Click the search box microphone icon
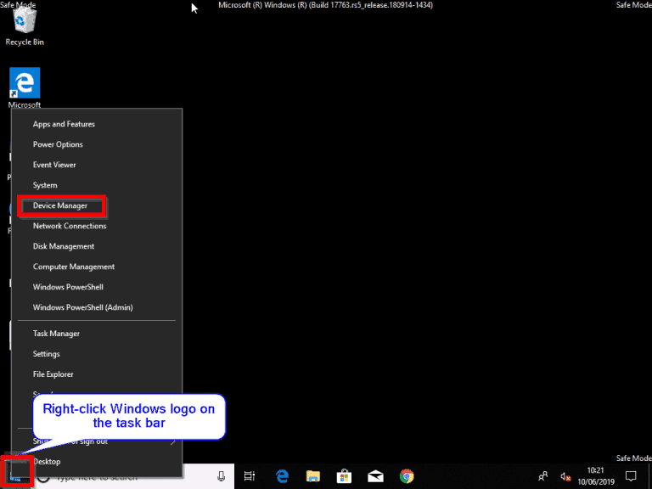Viewport: 652px width, 489px height. [x=221, y=476]
